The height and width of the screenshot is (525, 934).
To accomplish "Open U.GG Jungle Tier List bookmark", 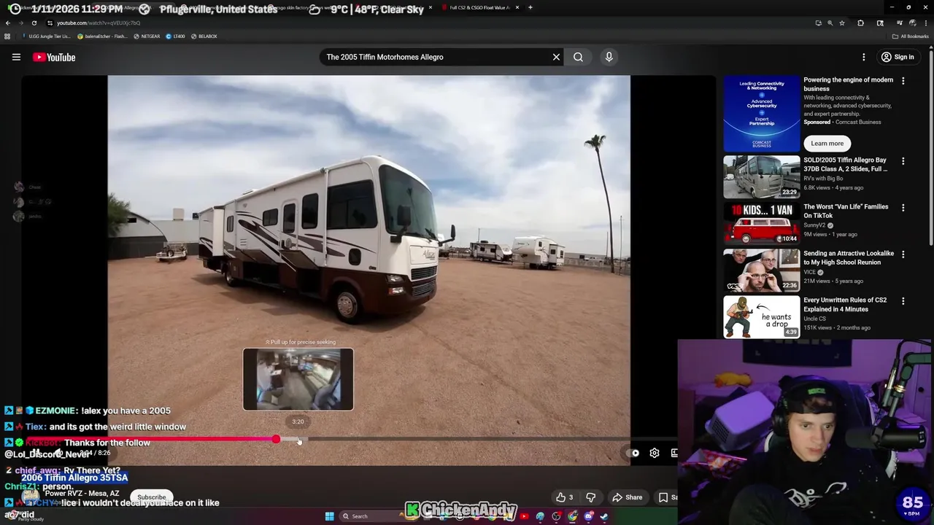I will tap(47, 36).
